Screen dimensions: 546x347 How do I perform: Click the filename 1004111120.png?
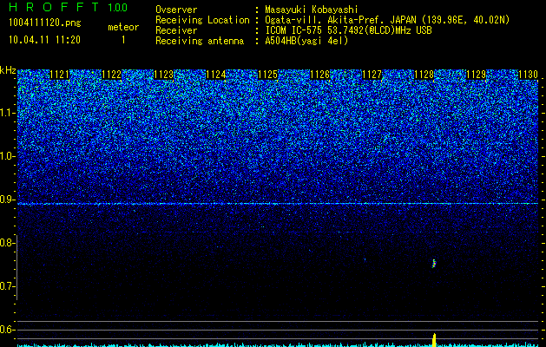45,23
